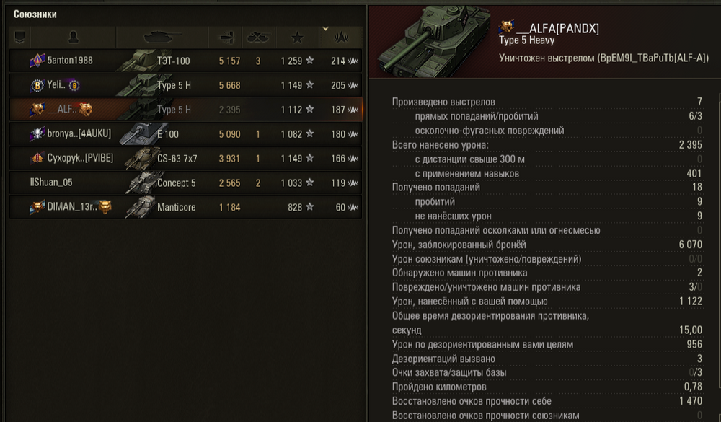Viewport: 721px width, 422px height.
Task: Click IIShuan_05 player name
Action: pyautogui.click(x=51, y=183)
